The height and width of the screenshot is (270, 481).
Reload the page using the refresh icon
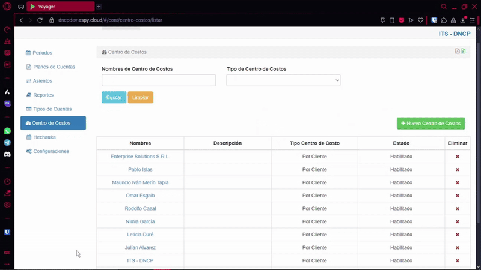point(40,20)
